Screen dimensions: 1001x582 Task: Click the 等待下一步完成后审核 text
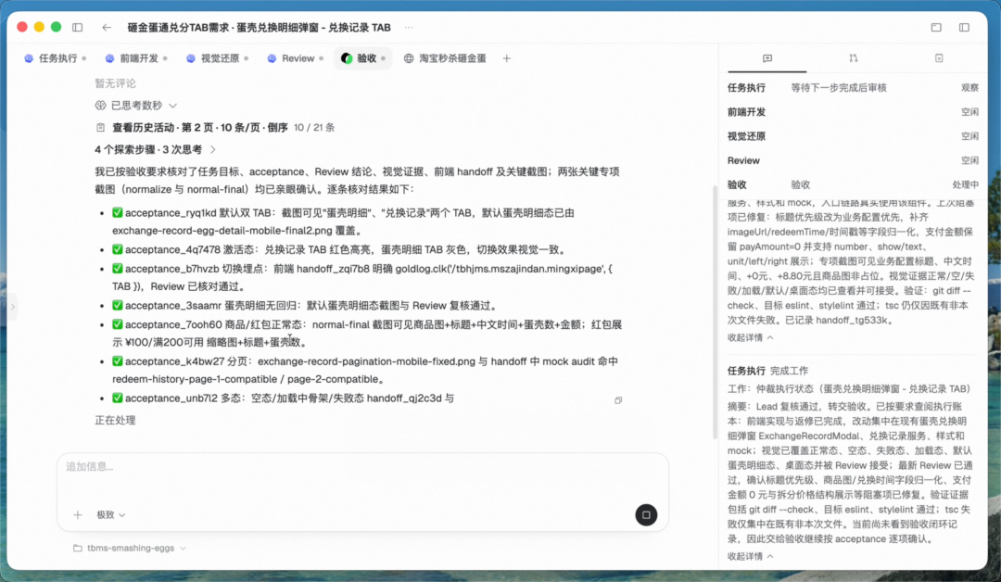(839, 88)
